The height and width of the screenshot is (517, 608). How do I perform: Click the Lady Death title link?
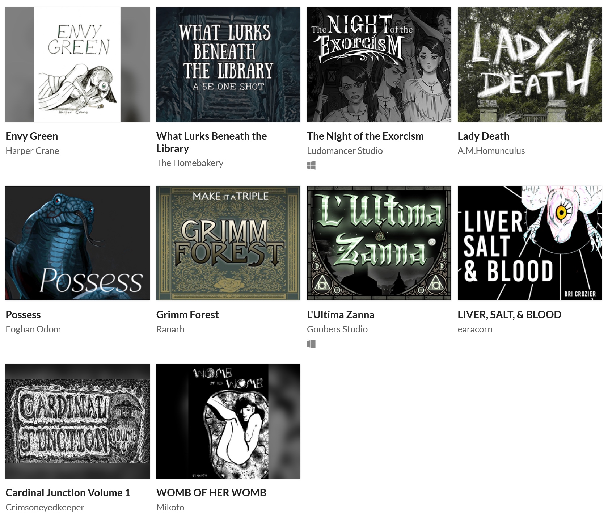484,136
